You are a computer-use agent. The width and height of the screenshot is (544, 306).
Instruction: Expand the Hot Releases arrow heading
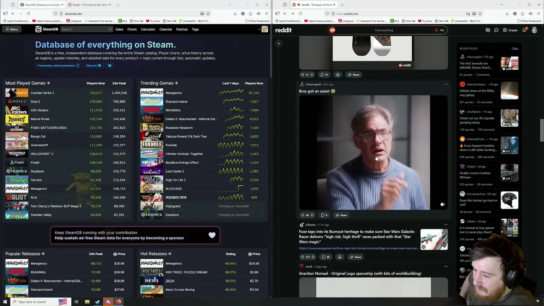(x=156, y=254)
